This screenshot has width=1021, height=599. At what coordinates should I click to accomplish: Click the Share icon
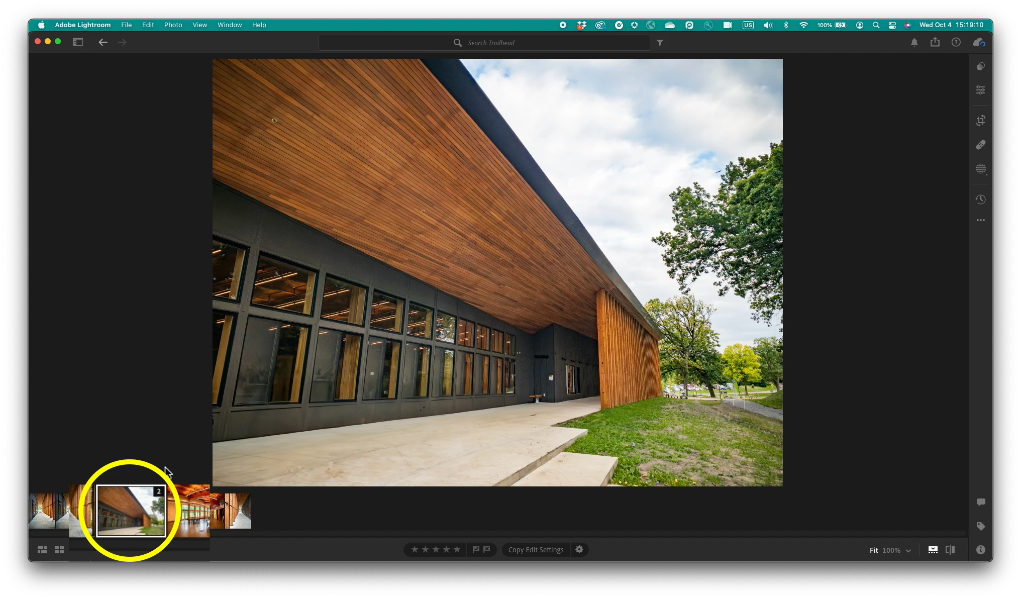coord(935,42)
